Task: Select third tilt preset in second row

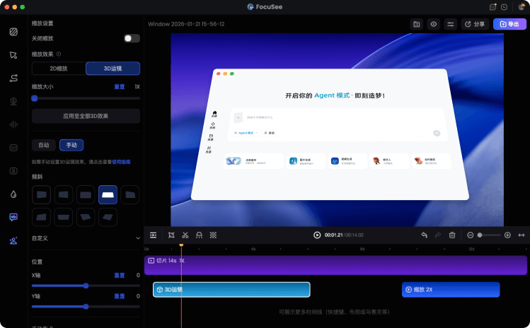Action: [x=86, y=217]
